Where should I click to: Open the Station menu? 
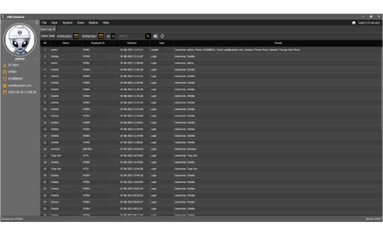pos(93,23)
